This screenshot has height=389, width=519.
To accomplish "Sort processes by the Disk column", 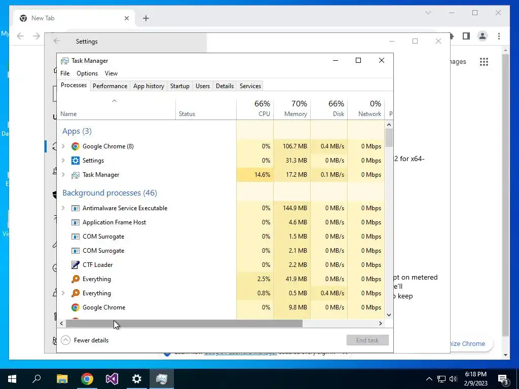I will click(x=329, y=109).
